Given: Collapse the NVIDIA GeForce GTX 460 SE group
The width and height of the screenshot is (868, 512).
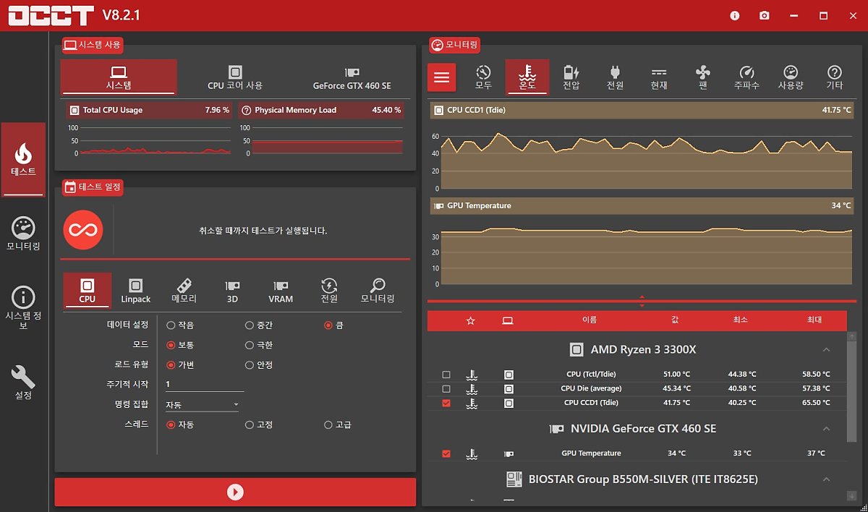Looking at the screenshot, I should [x=827, y=429].
